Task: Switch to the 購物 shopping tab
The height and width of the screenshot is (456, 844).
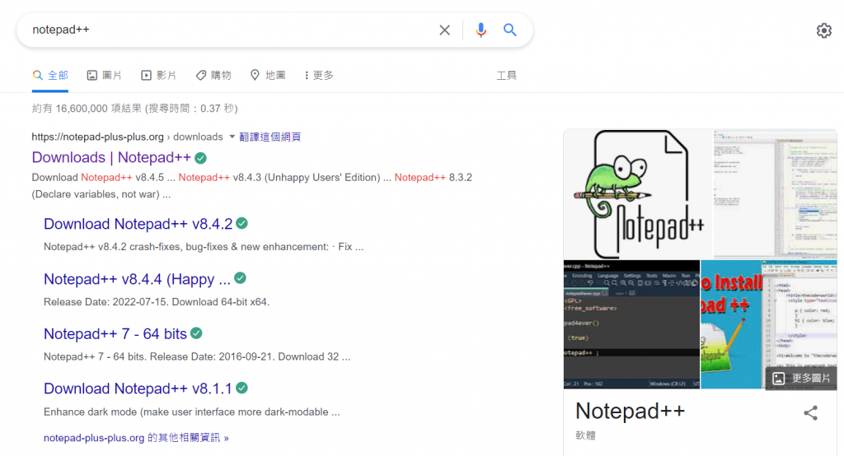Action: (x=213, y=75)
